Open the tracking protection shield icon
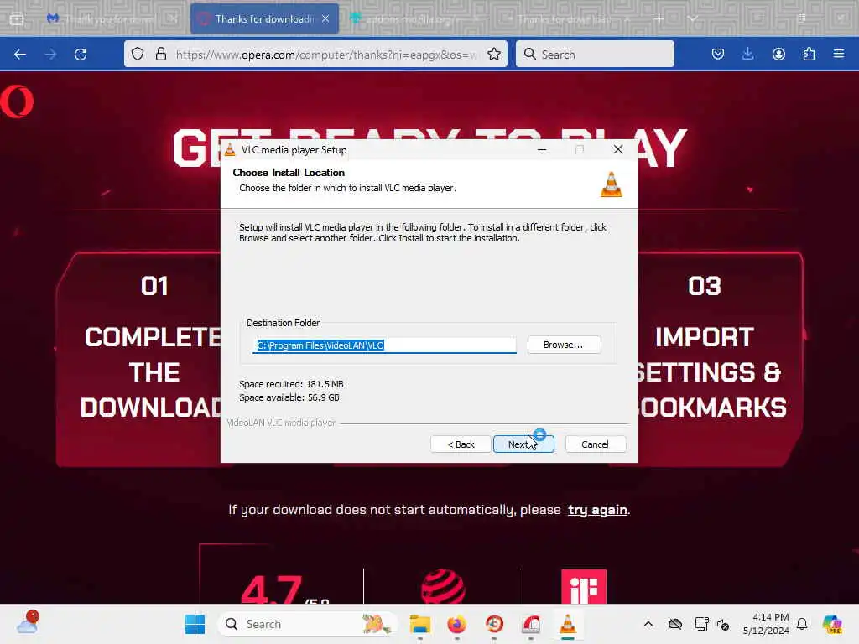The image size is (859, 644). [138, 54]
